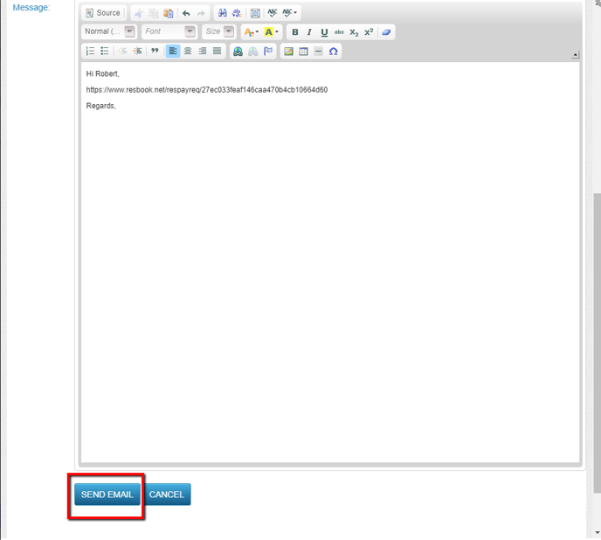This screenshot has width=601, height=540.
Task: Toggle italic formatting
Action: [x=309, y=32]
